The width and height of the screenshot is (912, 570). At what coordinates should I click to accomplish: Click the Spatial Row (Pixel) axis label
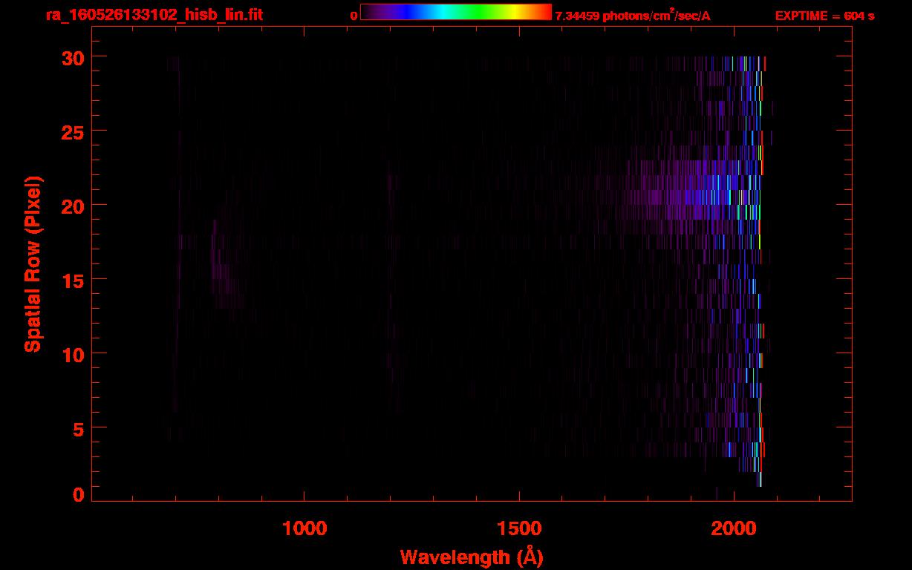[x=32, y=264]
